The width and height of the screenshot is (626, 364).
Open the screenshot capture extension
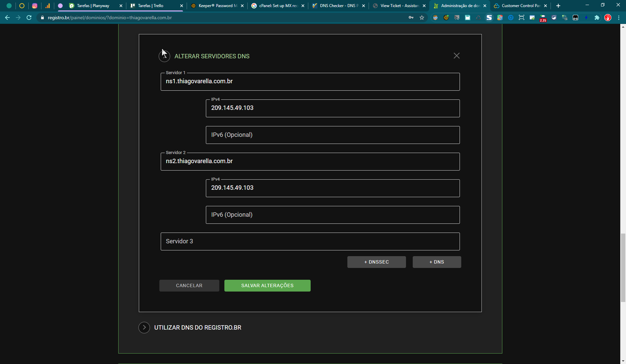point(522,18)
